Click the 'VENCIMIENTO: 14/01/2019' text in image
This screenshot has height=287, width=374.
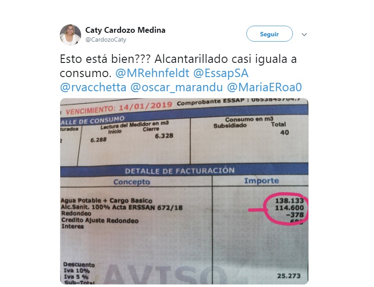[119, 108]
